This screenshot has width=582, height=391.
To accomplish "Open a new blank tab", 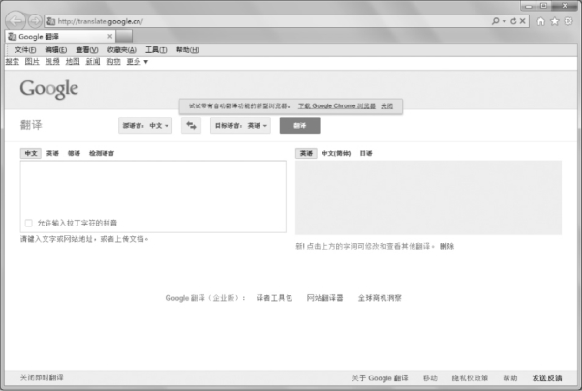I will tap(124, 37).
